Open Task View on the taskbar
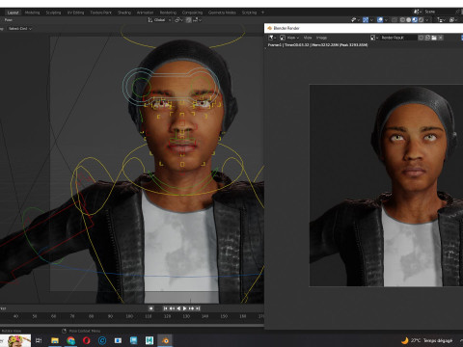Image resolution: width=463 pixels, height=347 pixels. tap(39, 340)
